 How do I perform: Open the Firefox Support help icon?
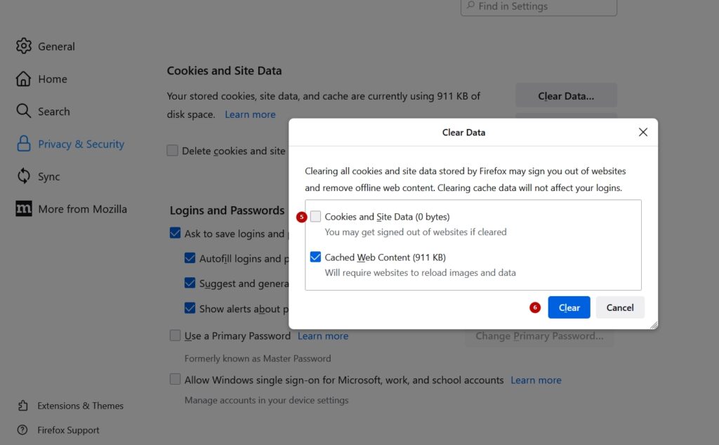22,430
